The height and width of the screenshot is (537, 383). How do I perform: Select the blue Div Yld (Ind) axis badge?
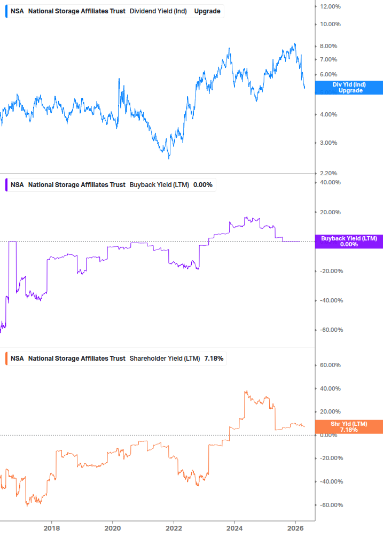[349, 88]
